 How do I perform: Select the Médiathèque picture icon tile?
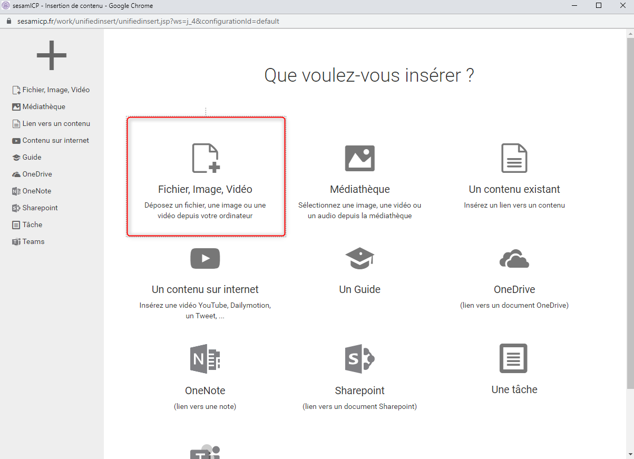coord(359,158)
